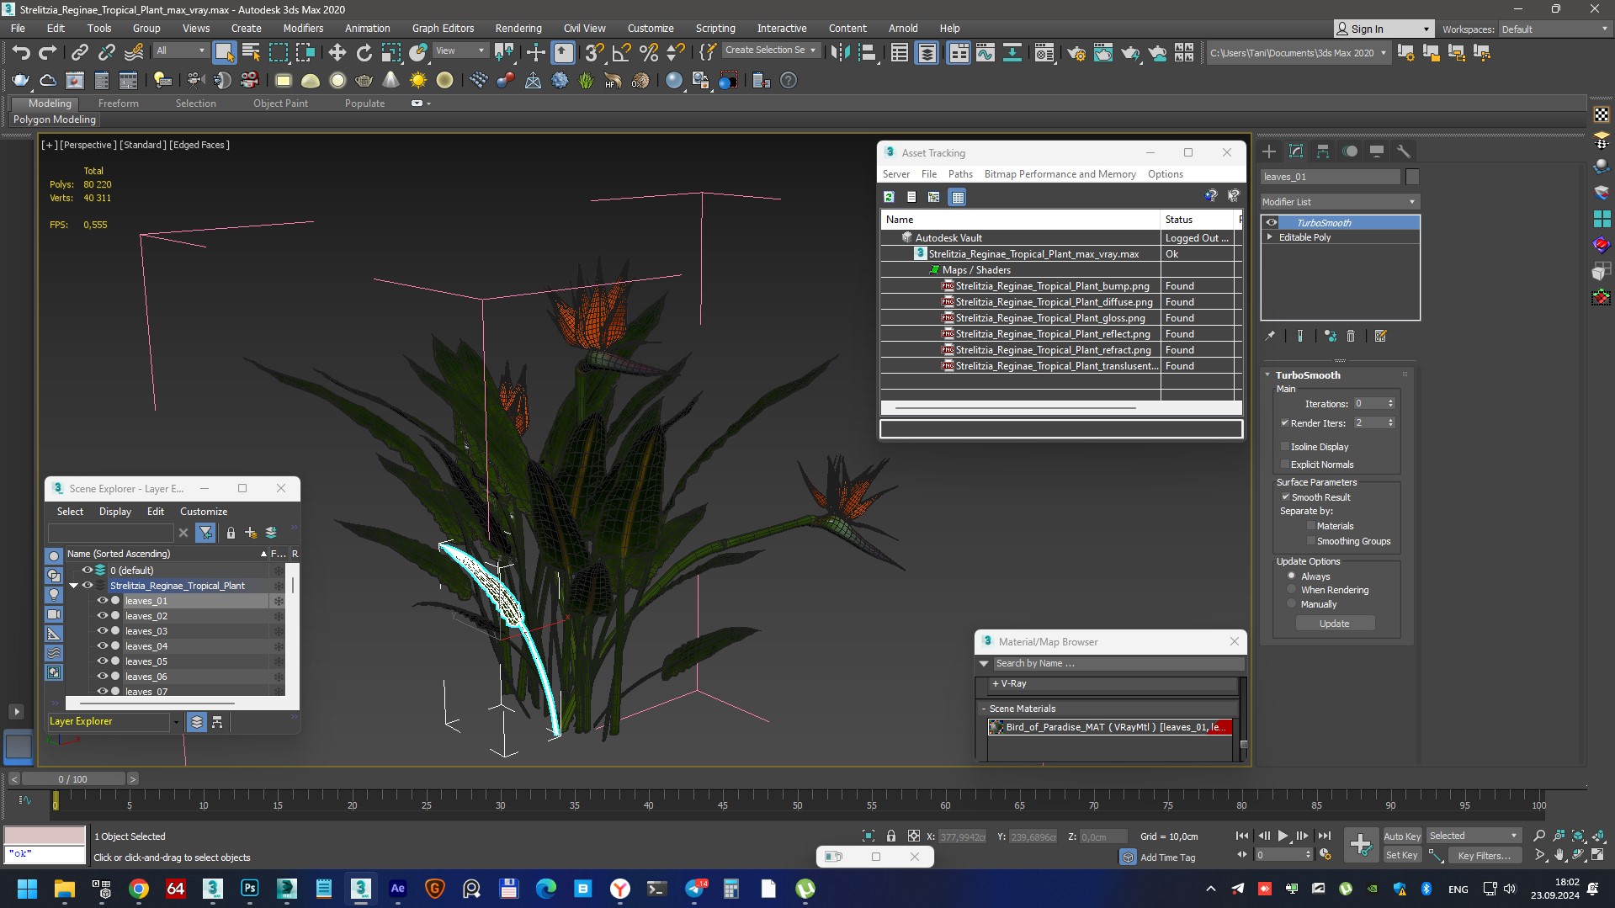Collapse the TurboSmooth rollout

[x=1268, y=375]
